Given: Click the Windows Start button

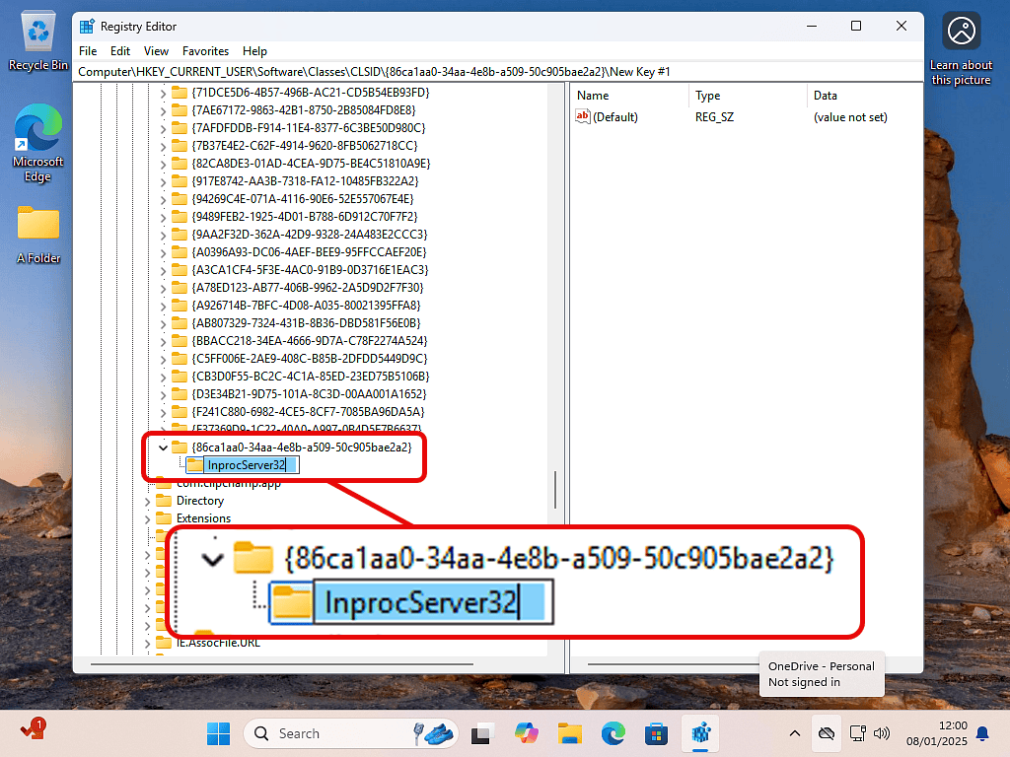Looking at the screenshot, I should pos(218,733).
